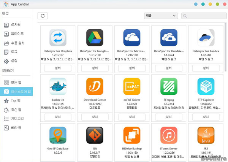
Task: Open the Git title text
Action: [x=95, y=149]
